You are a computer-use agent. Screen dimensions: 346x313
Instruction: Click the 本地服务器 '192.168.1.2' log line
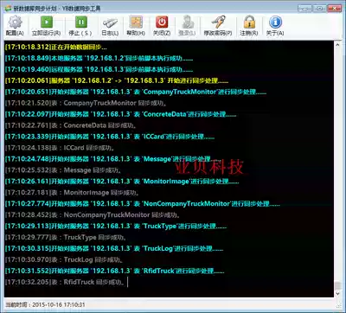click(x=99, y=58)
